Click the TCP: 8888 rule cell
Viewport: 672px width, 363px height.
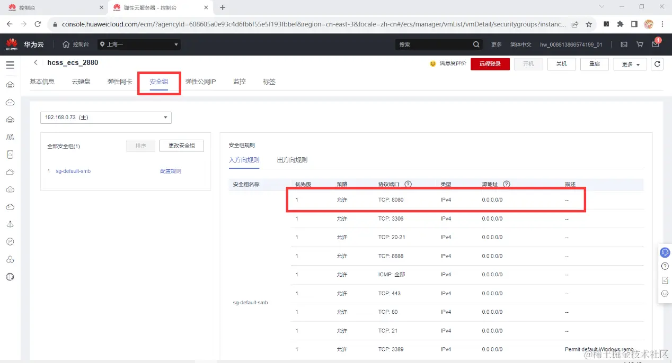tap(391, 256)
